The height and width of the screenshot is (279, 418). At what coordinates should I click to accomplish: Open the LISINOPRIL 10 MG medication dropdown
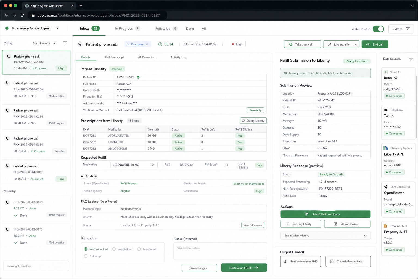134,165
